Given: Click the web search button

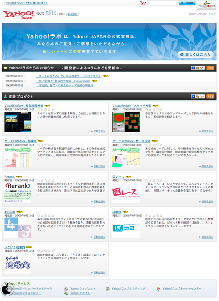Looking at the screenshot, I should tap(187, 3).
